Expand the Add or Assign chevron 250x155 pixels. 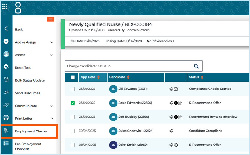point(52,42)
